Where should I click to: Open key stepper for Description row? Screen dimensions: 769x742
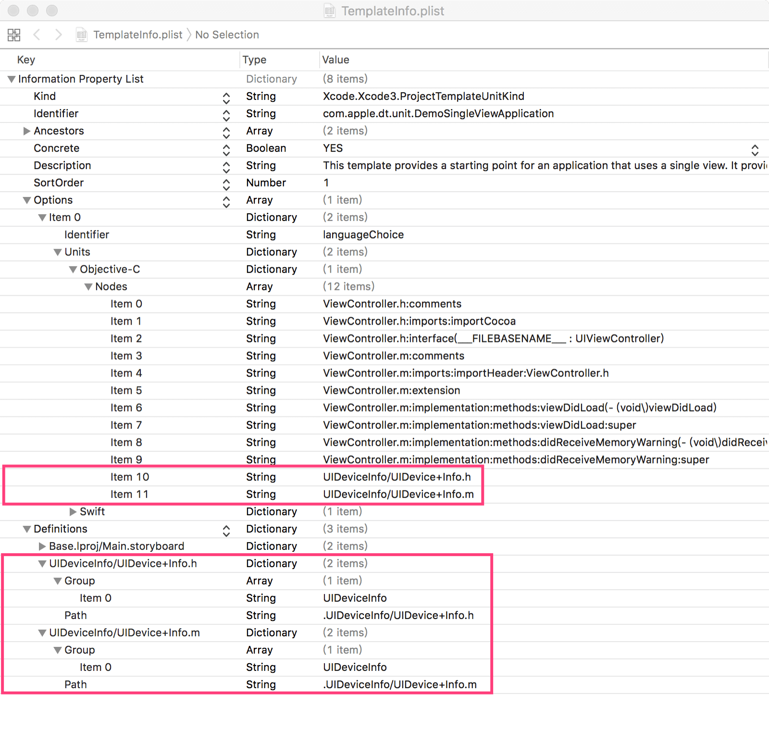click(226, 167)
